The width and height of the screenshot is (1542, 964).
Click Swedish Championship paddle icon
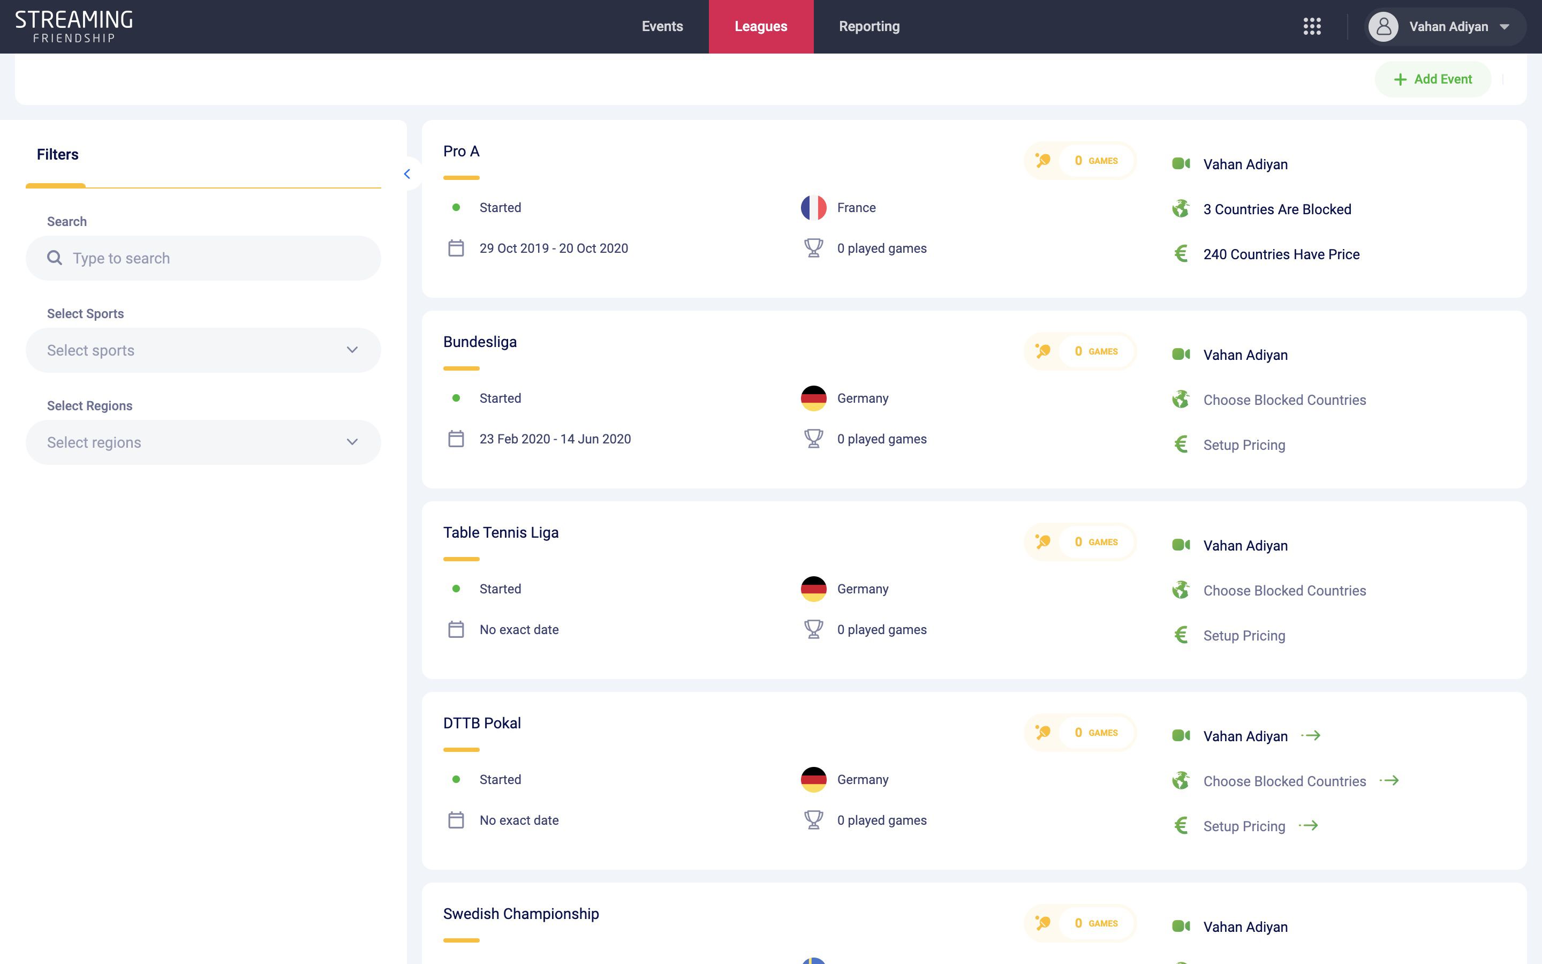[1043, 923]
